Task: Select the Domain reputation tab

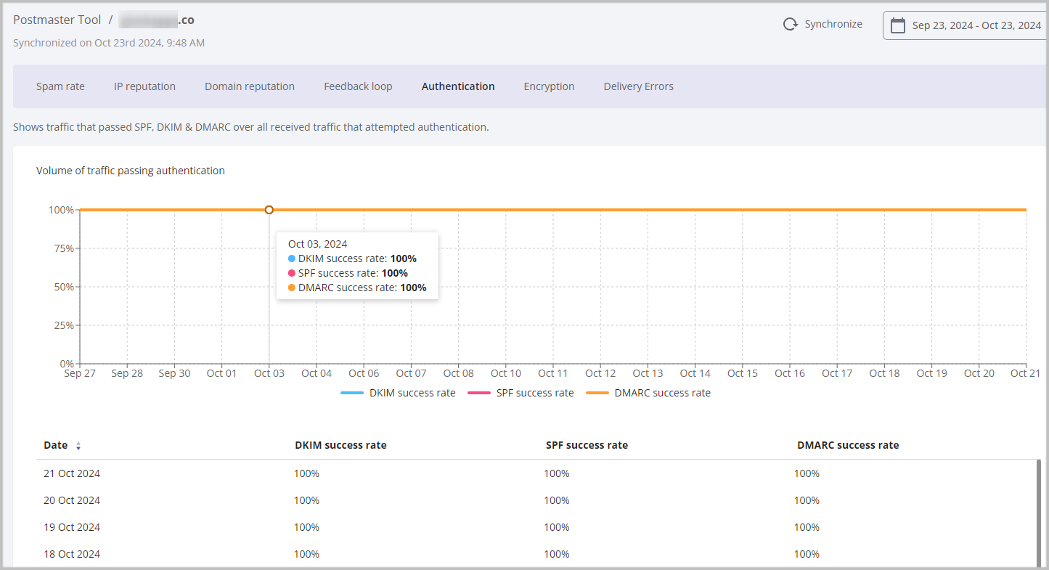Action: pos(250,86)
